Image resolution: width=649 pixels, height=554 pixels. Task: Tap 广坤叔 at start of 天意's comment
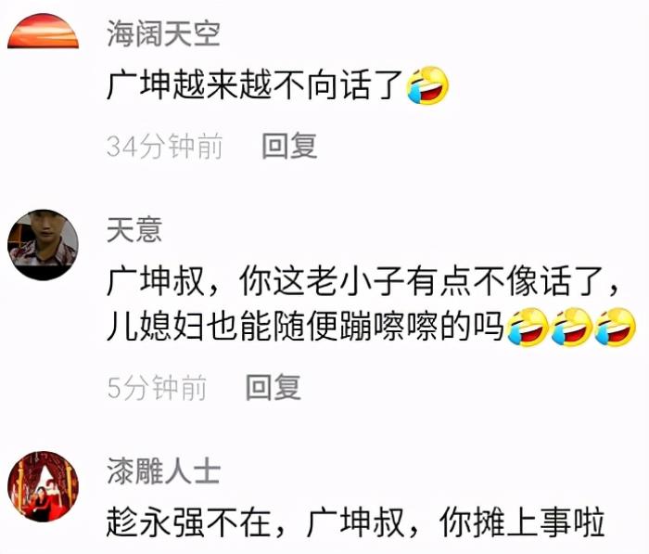pyautogui.click(x=156, y=281)
